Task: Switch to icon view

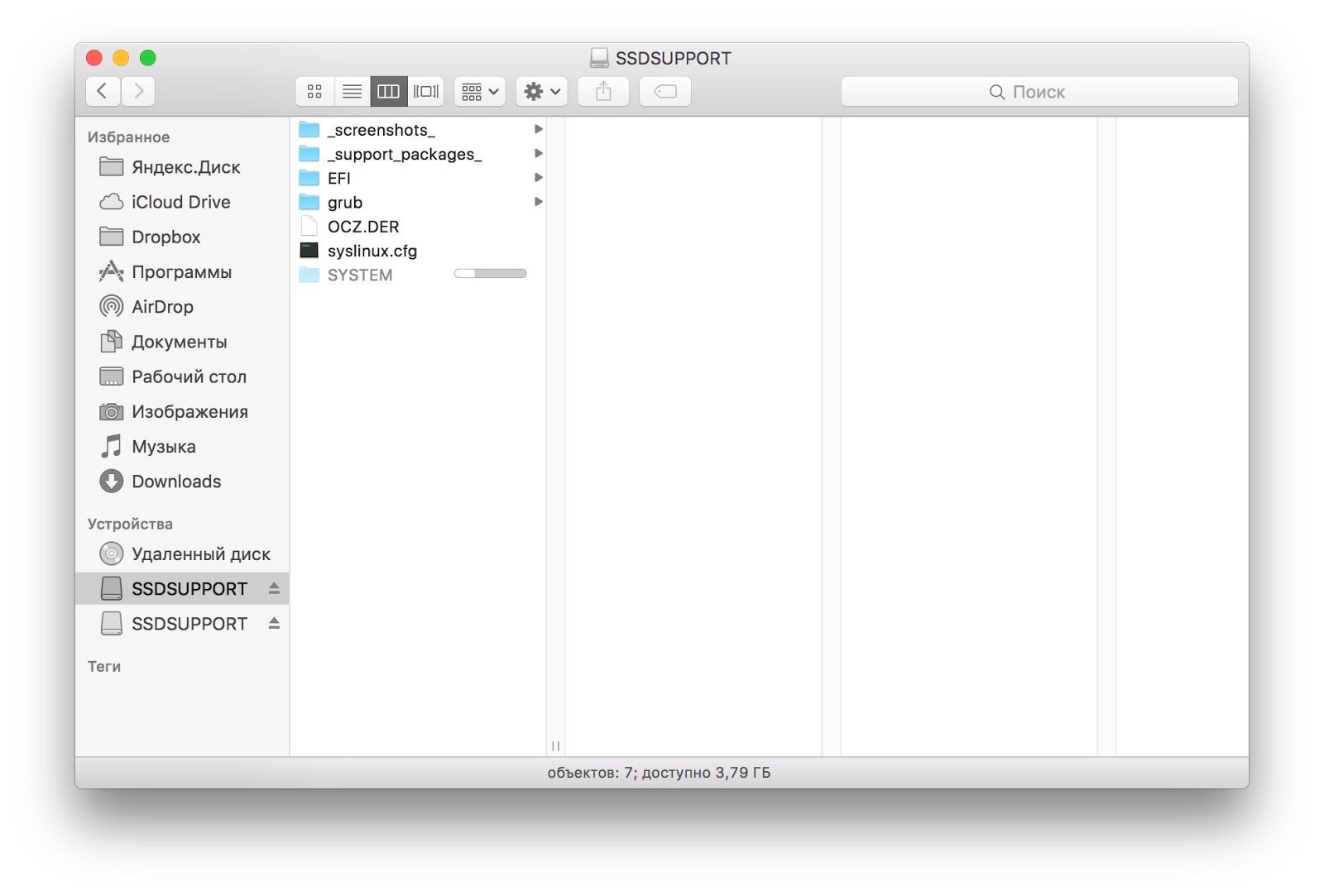Action: click(314, 91)
